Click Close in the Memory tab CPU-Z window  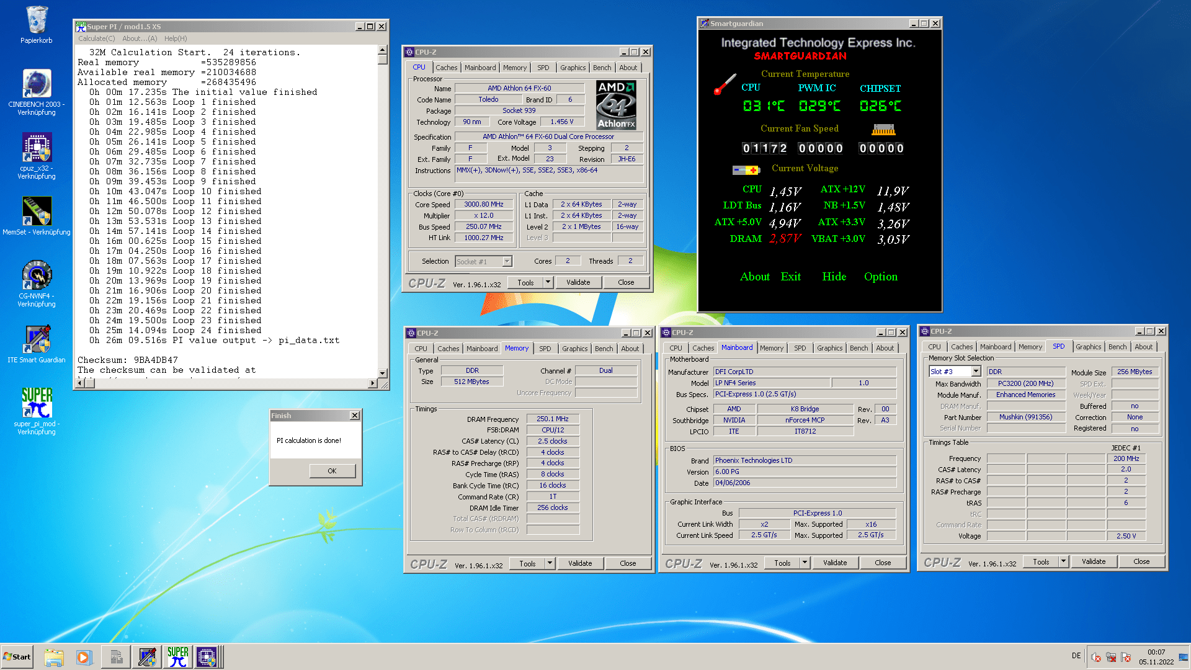[628, 563]
